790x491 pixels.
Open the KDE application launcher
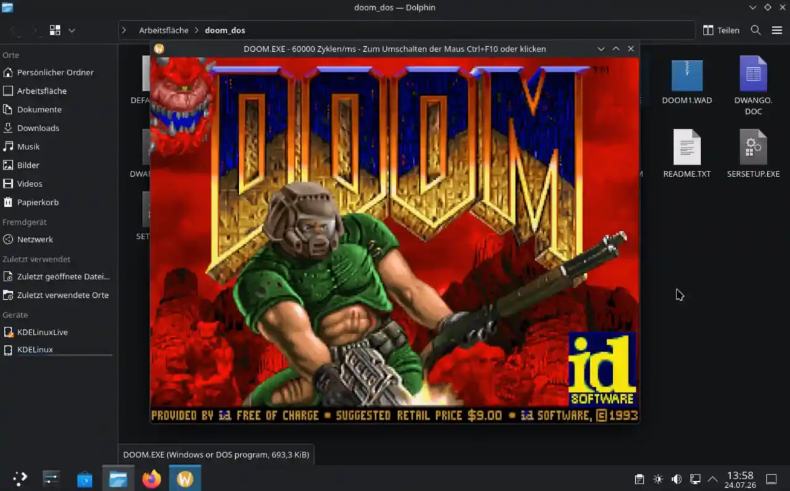(20, 479)
